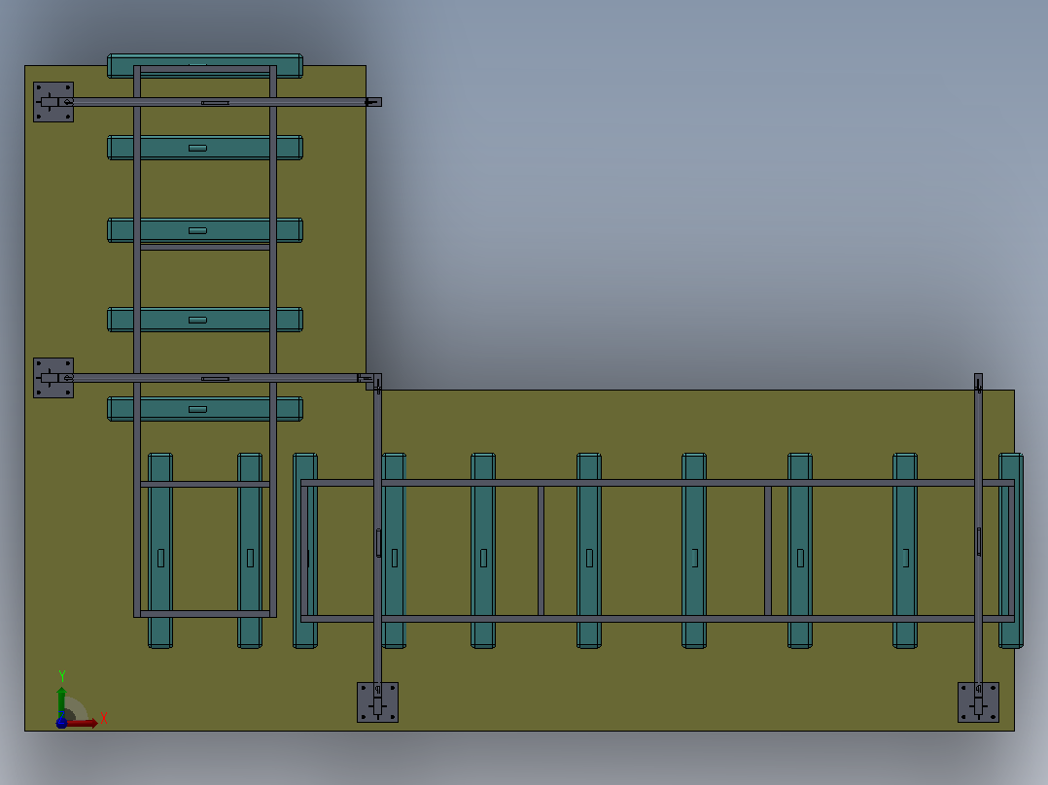Image resolution: width=1048 pixels, height=785 pixels.
Task: Click the red X label of the triad
Action: [104, 719]
